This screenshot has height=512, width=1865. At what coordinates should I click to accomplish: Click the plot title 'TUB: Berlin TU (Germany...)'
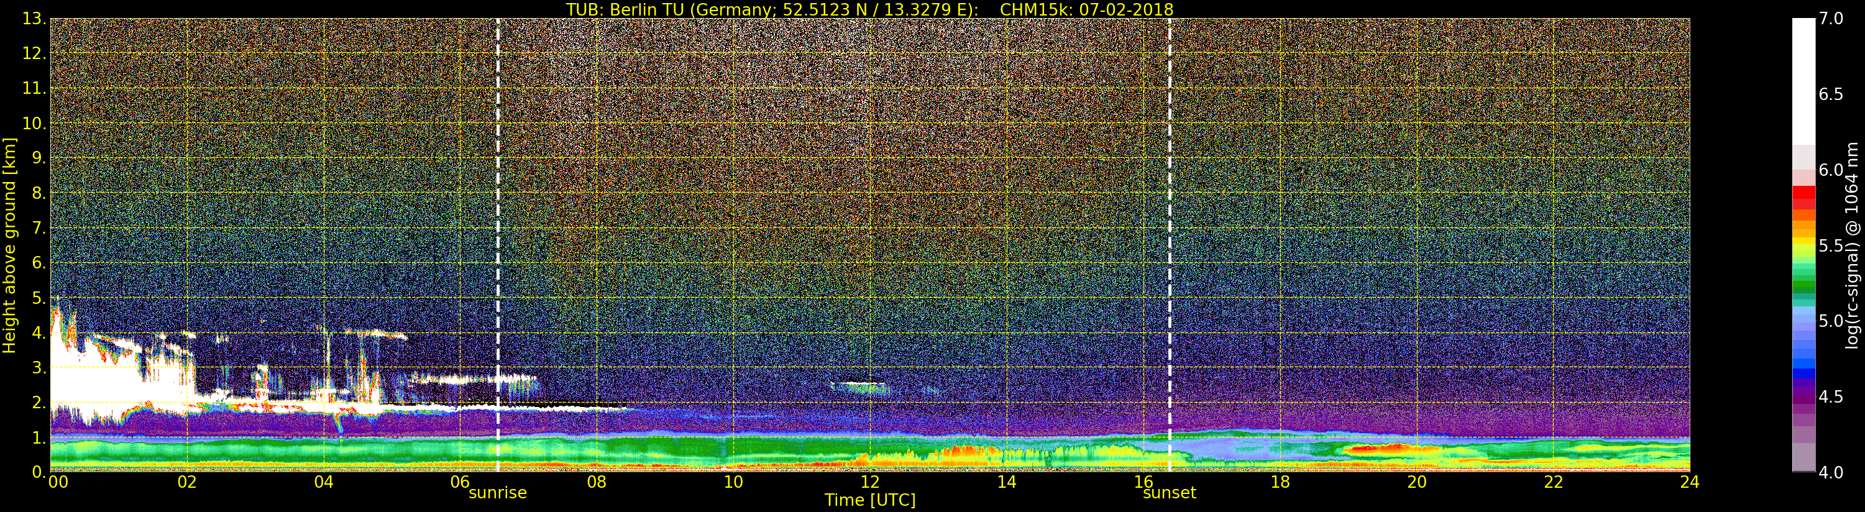(x=869, y=9)
